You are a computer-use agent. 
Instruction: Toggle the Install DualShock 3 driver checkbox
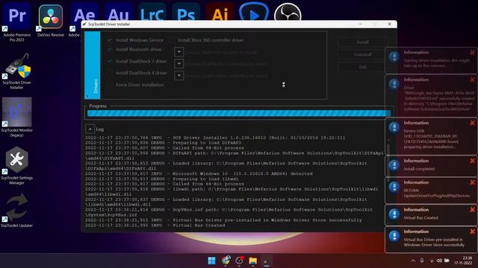(110, 61)
